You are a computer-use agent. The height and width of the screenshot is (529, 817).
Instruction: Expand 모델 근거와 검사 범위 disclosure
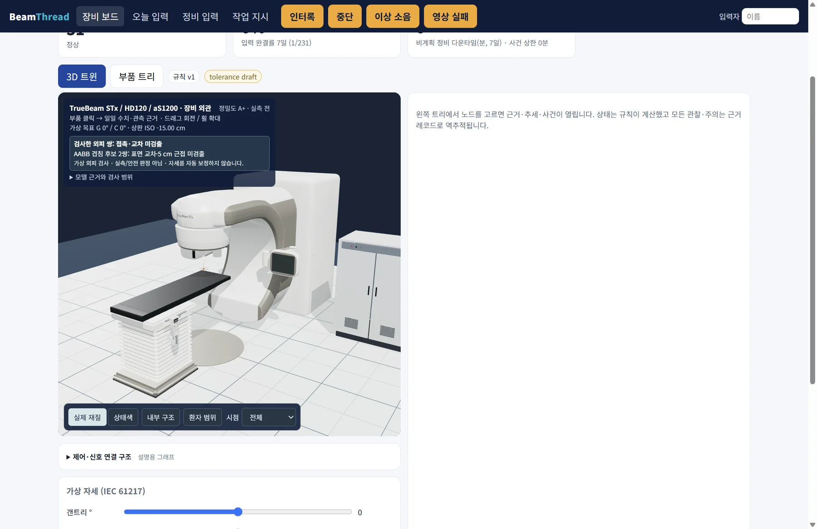[101, 177]
